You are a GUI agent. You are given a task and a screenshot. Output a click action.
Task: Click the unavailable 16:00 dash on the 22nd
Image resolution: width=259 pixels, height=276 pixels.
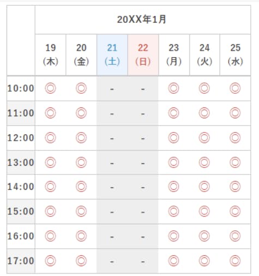(x=143, y=237)
